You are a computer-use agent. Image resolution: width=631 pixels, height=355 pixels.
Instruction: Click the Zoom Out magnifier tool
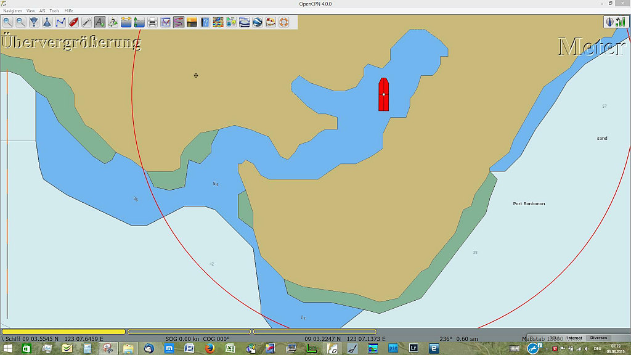click(20, 22)
